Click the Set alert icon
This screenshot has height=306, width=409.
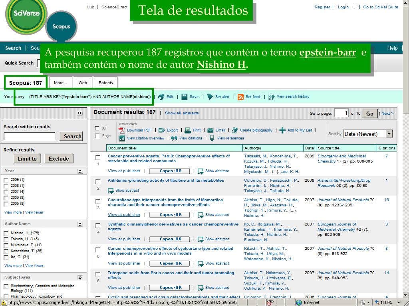click(210, 97)
